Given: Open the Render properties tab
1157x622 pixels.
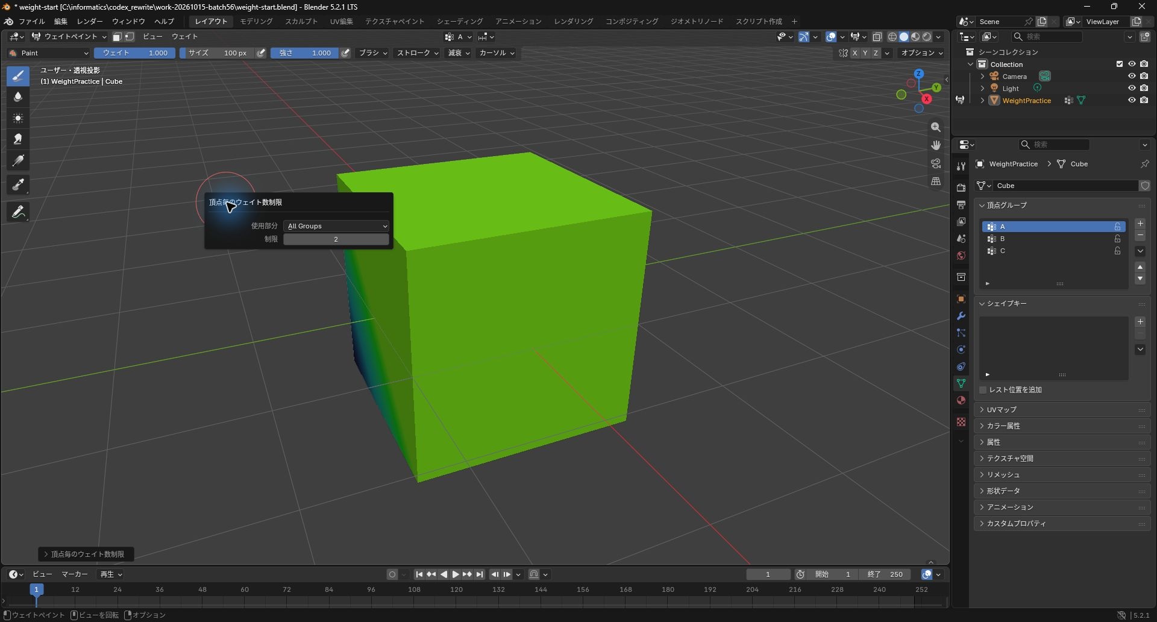Looking at the screenshot, I should (961, 188).
